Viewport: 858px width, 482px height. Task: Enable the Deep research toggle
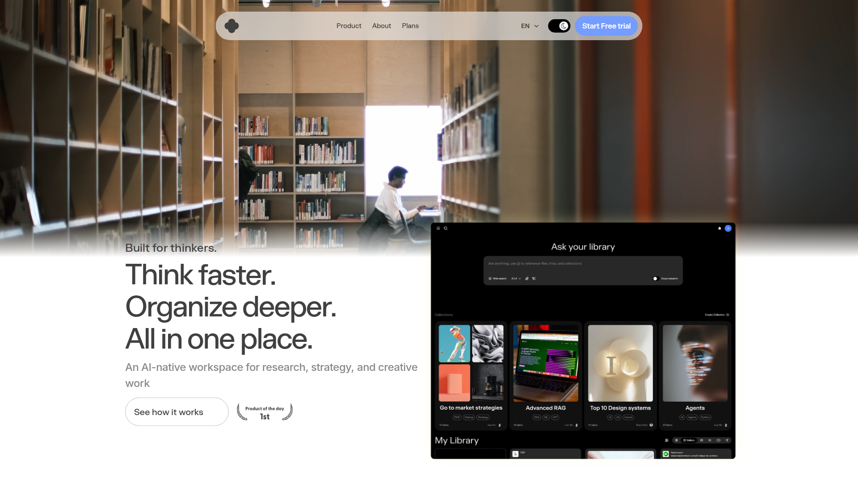656,278
